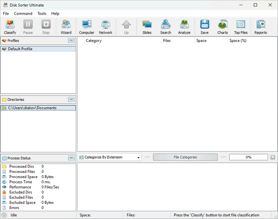The width and height of the screenshot is (278, 219).
Task: Open the Slides view
Action: (147, 24)
